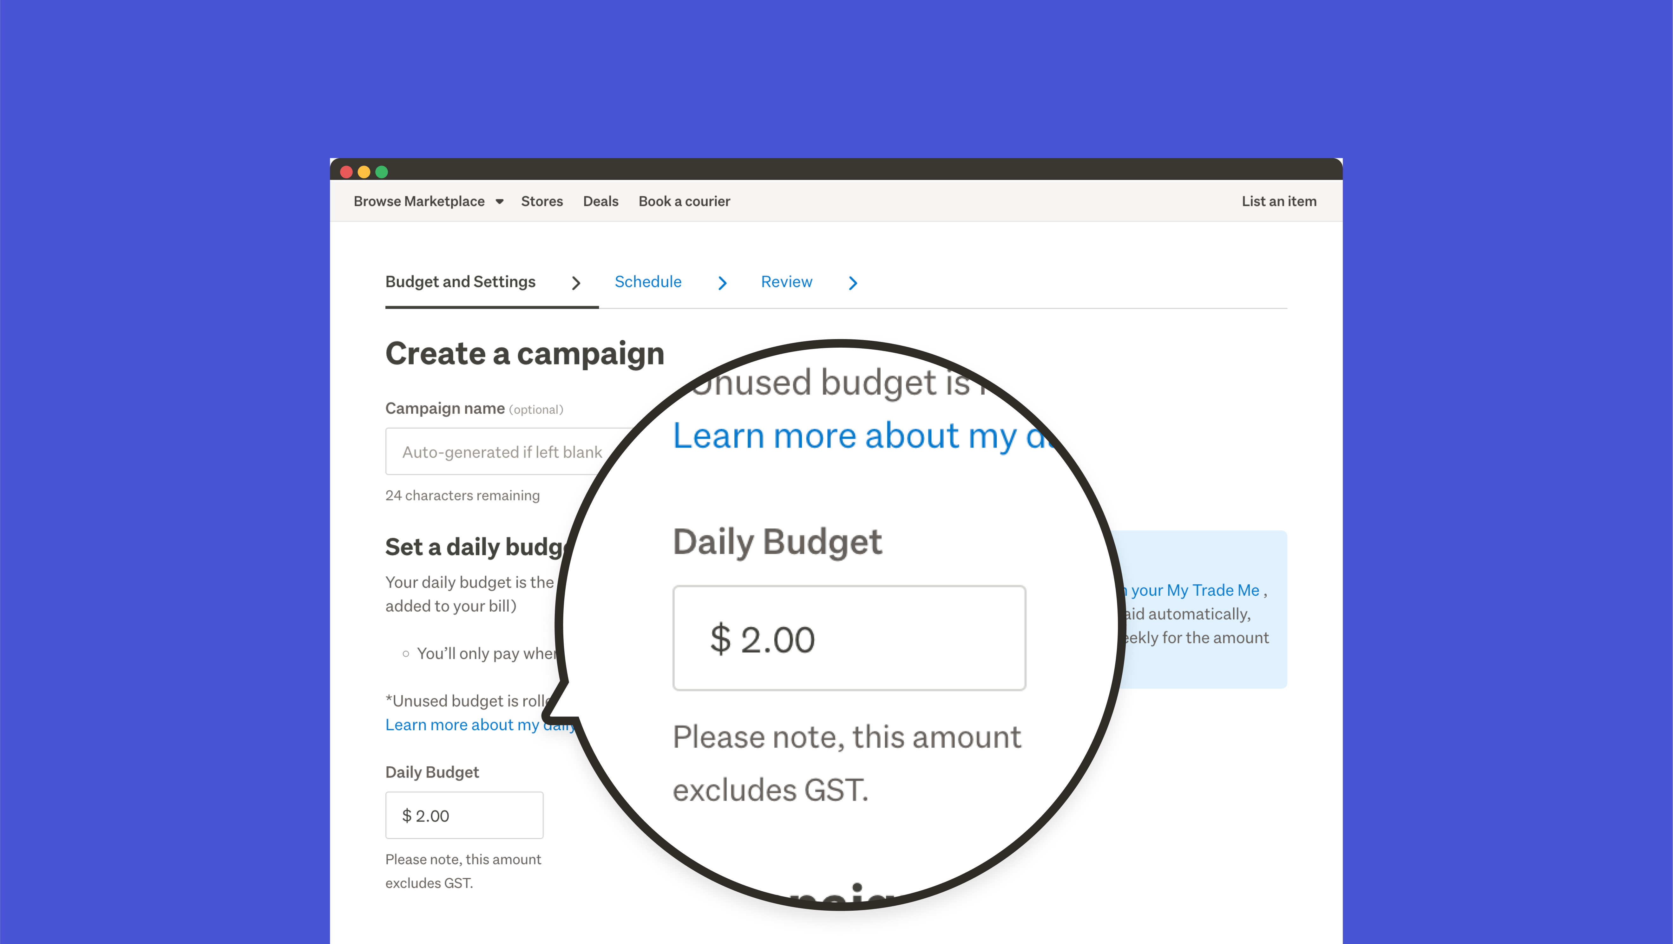
Task: Click the green maximize window dot
Action: 382,172
